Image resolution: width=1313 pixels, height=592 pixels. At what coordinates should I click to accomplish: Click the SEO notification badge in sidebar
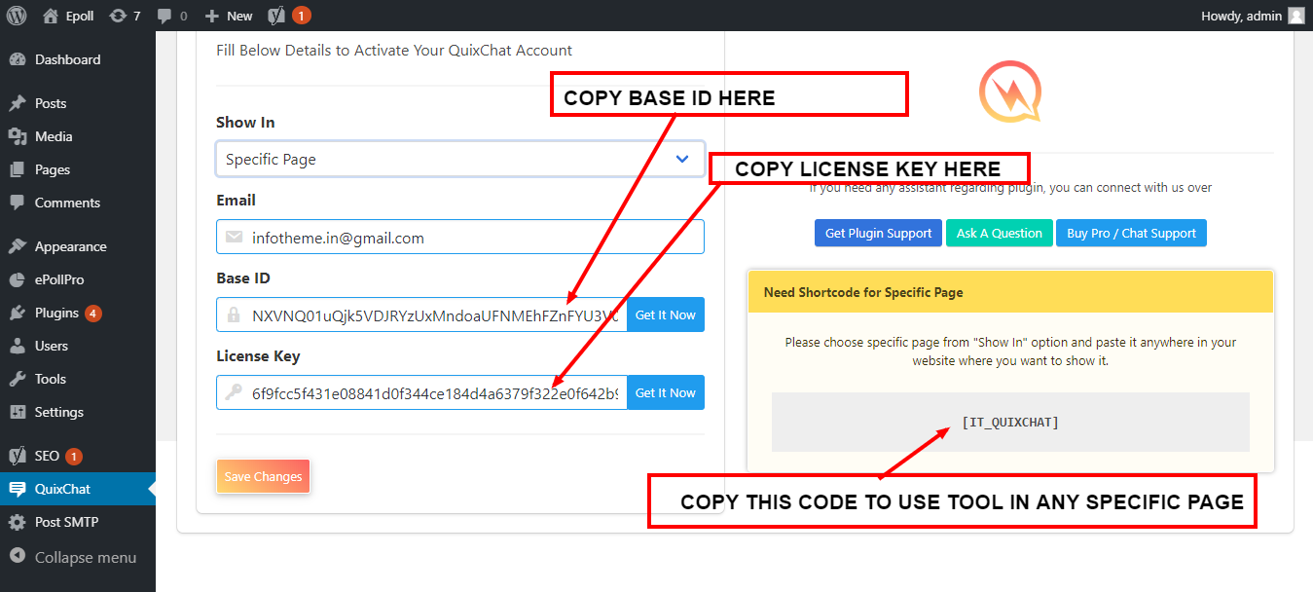click(74, 456)
